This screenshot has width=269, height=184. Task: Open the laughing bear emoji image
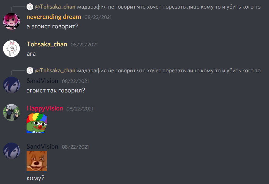37,161
